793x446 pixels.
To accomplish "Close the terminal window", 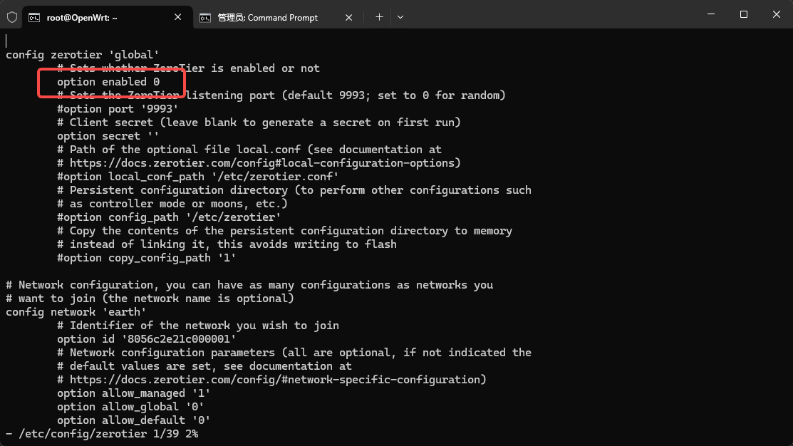I will pyautogui.click(x=777, y=14).
